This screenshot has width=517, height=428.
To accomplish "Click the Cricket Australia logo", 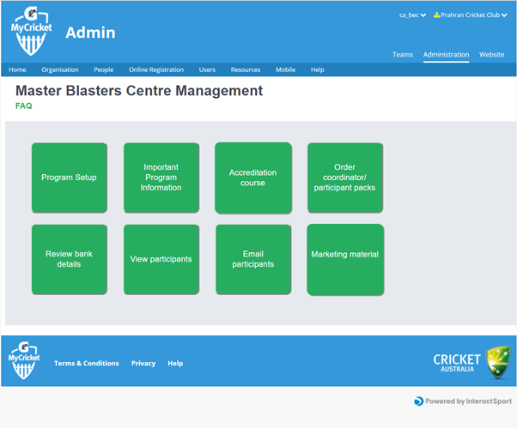I will (472, 362).
